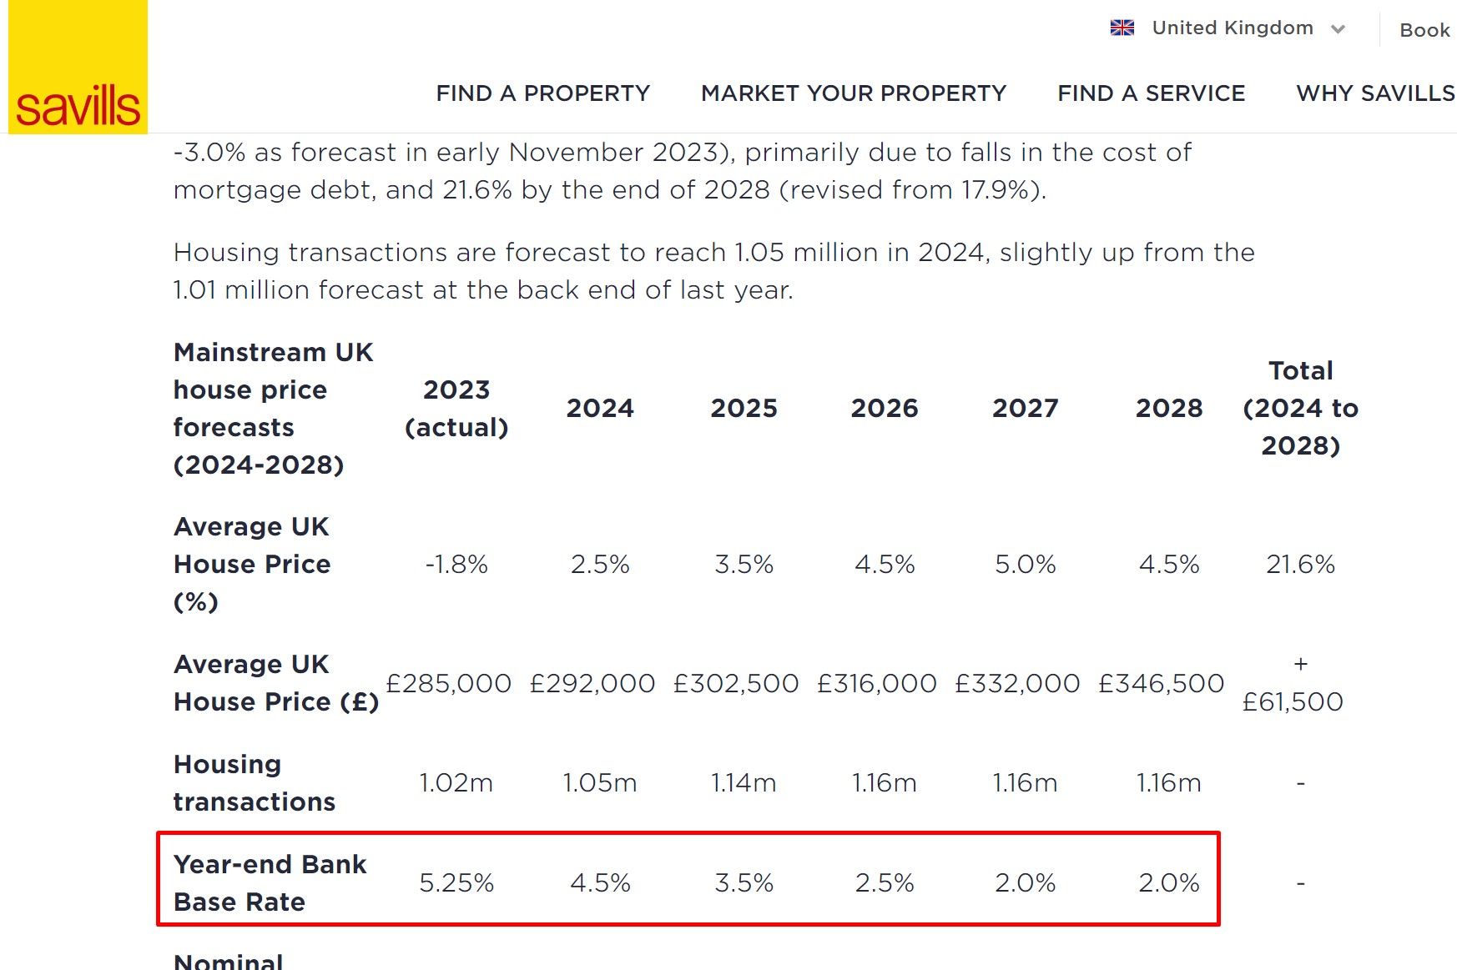Click the Housing transactions row label
This screenshot has width=1457, height=970.
pos(254,783)
